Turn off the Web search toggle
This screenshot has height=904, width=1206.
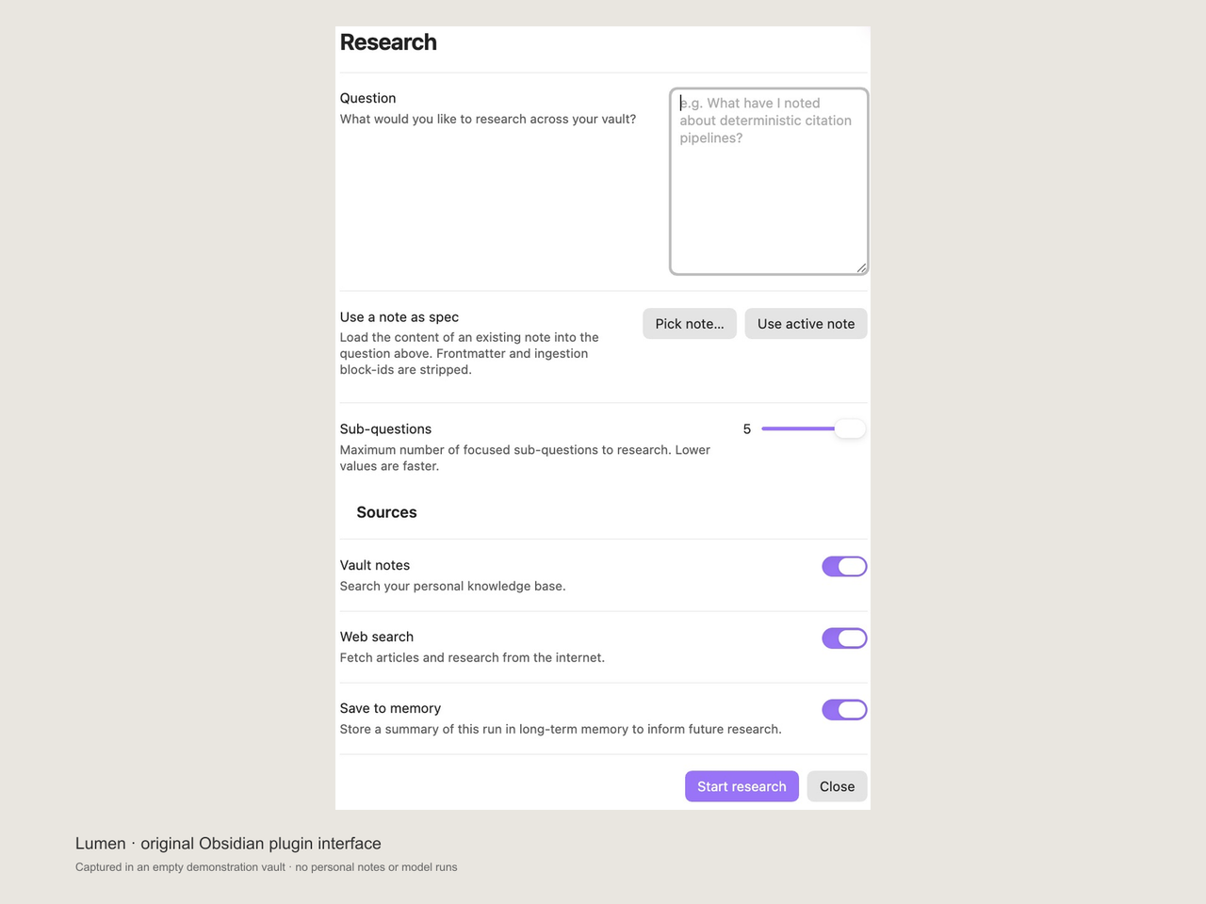844,638
